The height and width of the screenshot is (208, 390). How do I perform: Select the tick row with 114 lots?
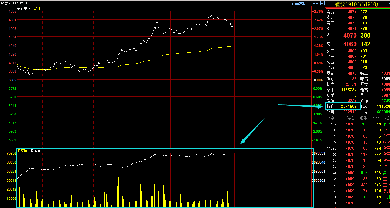358,154
